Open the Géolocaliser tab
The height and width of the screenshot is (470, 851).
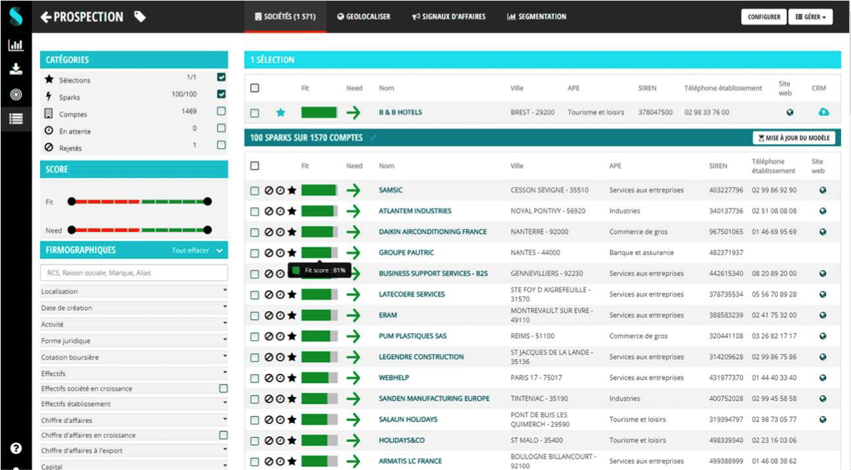(x=363, y=17)
